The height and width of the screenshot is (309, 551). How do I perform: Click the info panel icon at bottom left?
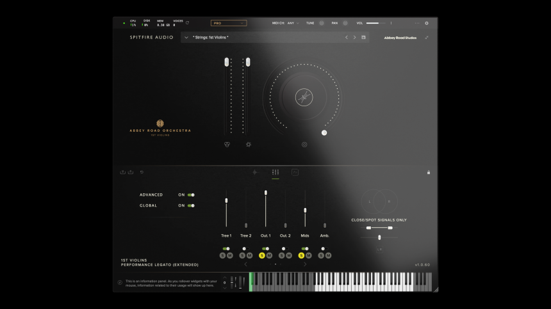120,282
